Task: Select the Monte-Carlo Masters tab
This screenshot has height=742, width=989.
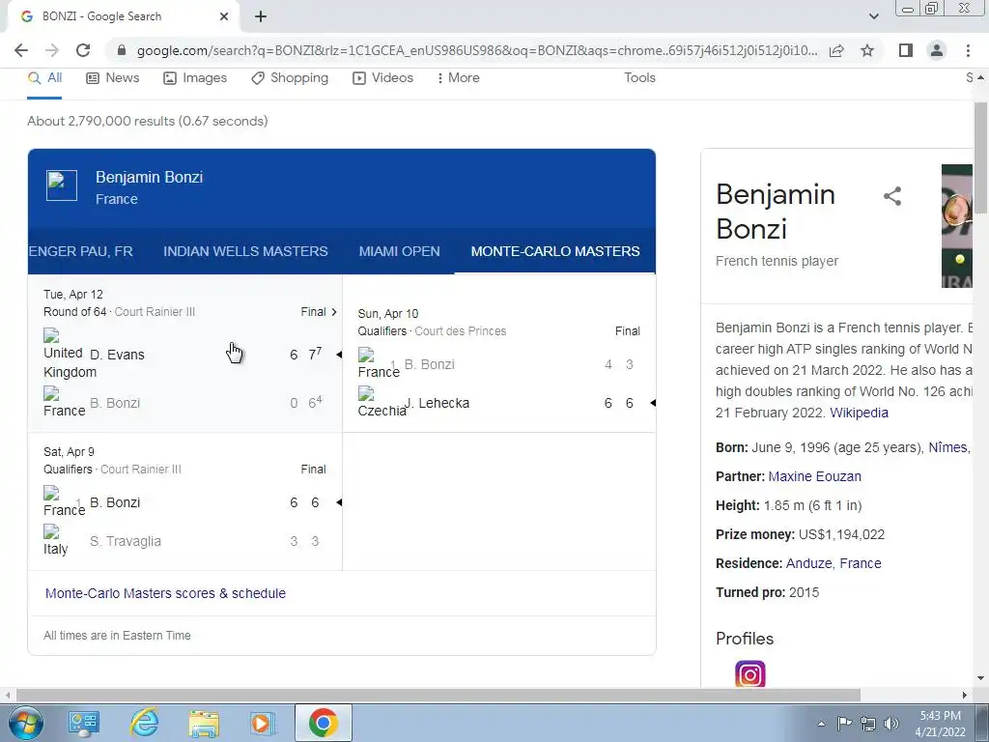Action: (555, 251)
